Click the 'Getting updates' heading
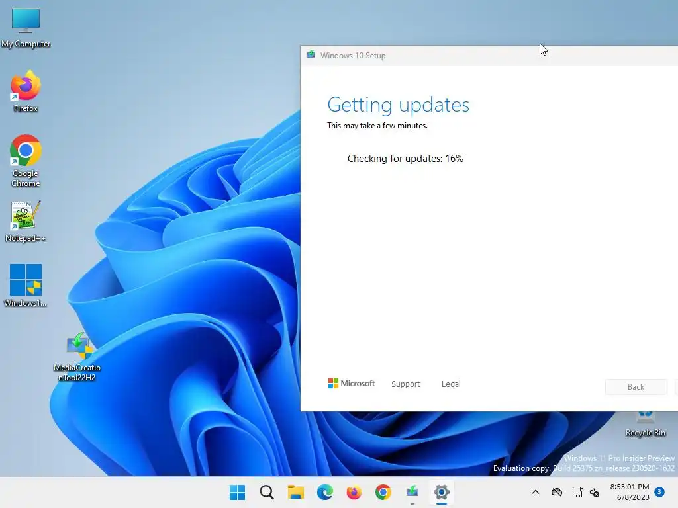The height and width of the screenshot is (508, 678). click(398, 105)
